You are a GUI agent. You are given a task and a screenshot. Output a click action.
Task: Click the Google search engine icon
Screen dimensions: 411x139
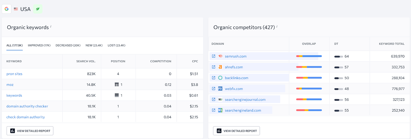coord(7,9)
